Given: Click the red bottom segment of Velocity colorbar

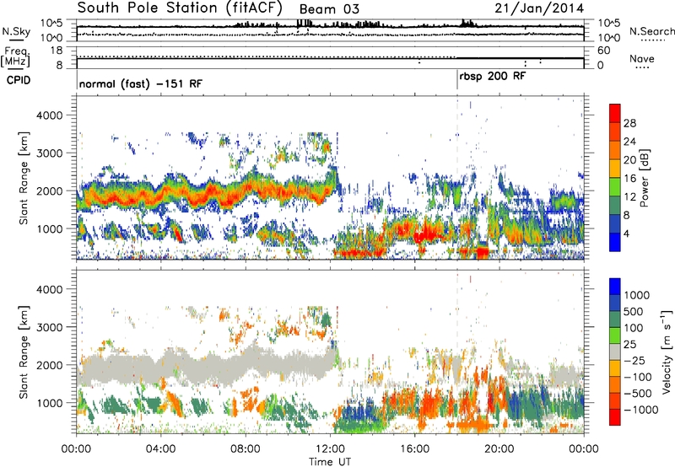Looking at the screenshot, I should click(615, 417).
